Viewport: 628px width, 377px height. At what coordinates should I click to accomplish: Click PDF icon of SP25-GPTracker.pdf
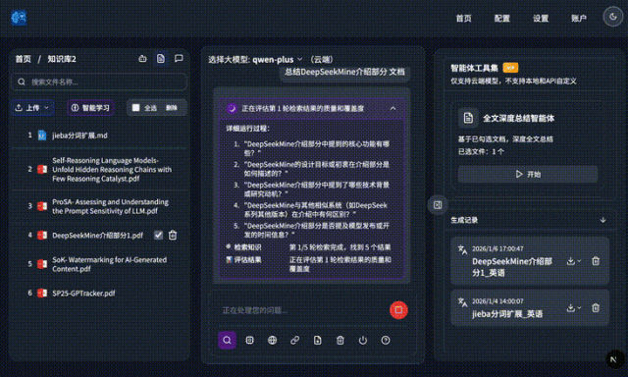point(42,294)
